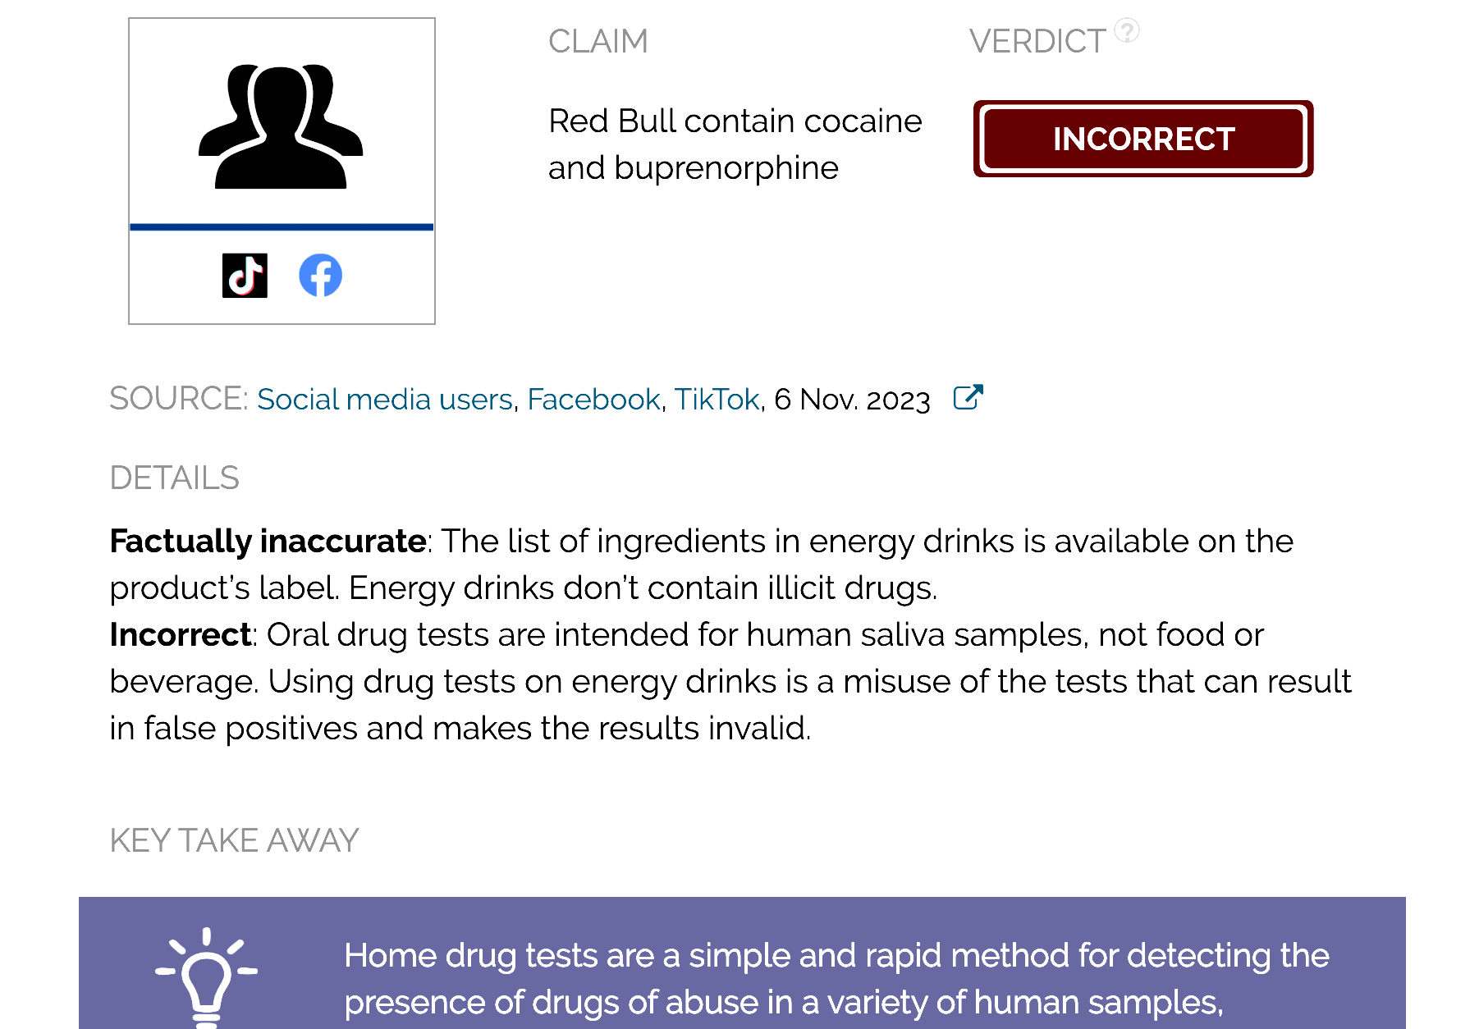The width and height of the screenshot is (1479, 1029).
Task: Click the KEY TAKE AWAY heading
Action: pos(234,840)
